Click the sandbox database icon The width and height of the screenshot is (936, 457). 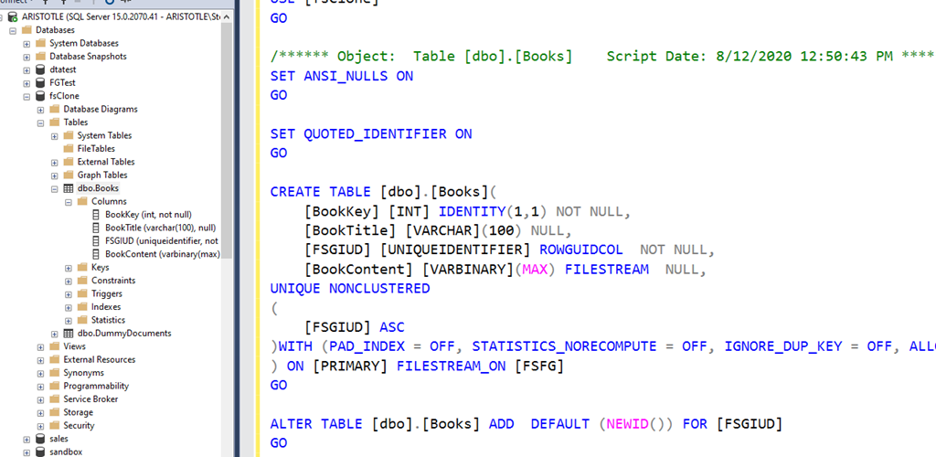point(40,452)
